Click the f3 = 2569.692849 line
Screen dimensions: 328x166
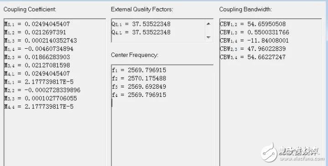(x=139, y=86)
